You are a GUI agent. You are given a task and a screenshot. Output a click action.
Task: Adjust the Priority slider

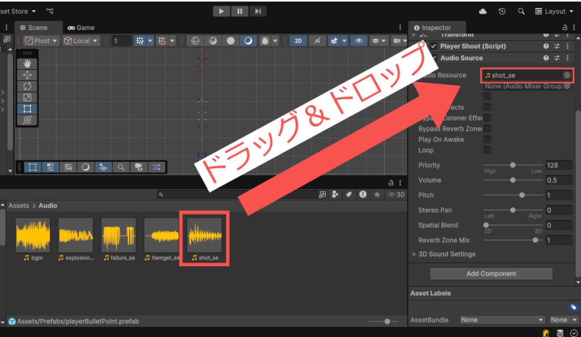click(513, 165)
